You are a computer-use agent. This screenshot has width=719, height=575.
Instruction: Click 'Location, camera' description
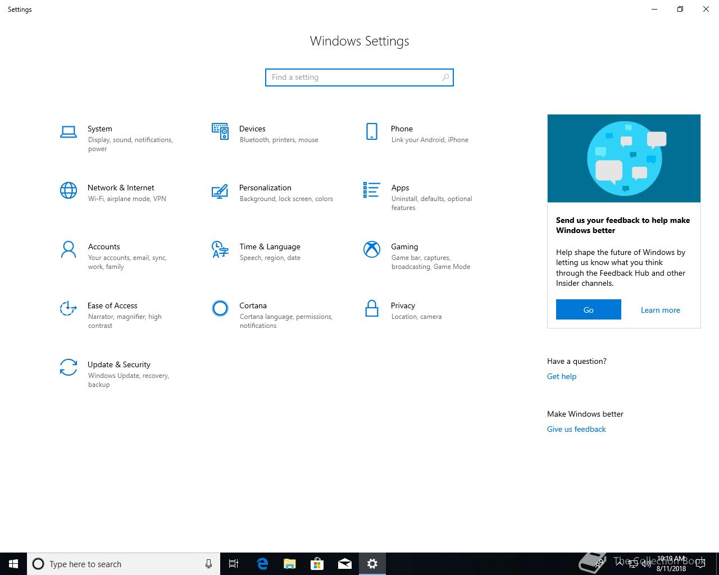(x=417, y=317)
